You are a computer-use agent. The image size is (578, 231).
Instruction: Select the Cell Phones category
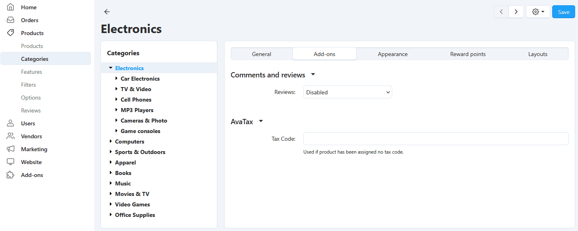[x=136, y=100]
